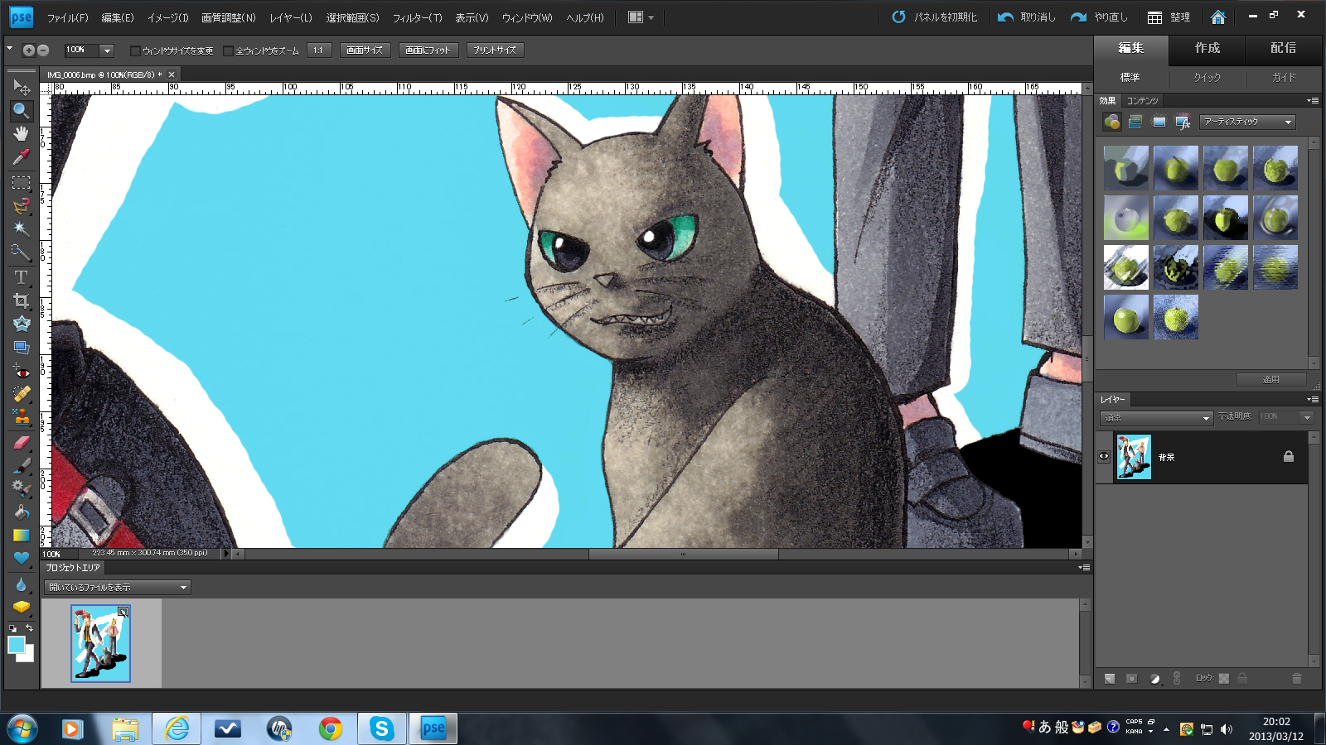Enable the ウィンドウサイズを変更 checkbox
The image size is (1326, 745).
coord(135,50)
